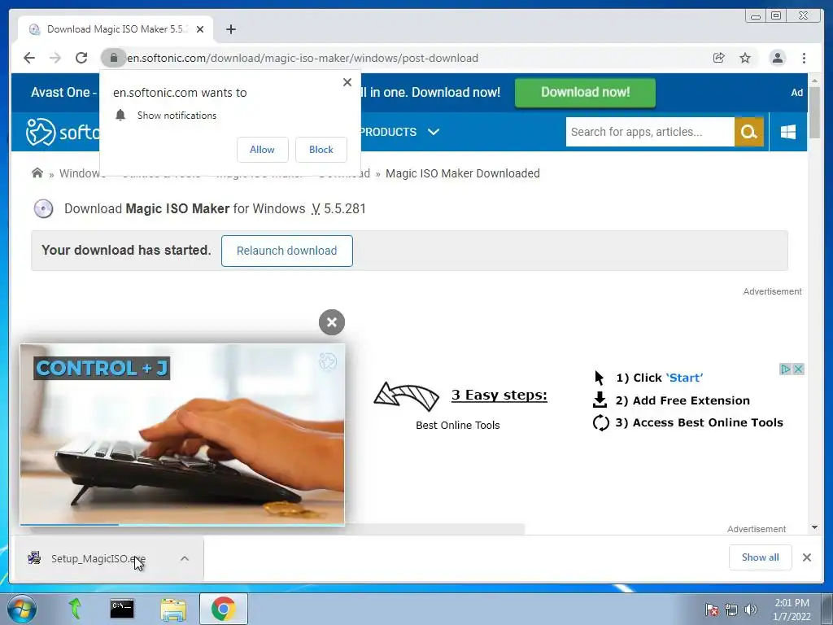
Task: Open the Windows Start menu
Action: pos(22,609)
